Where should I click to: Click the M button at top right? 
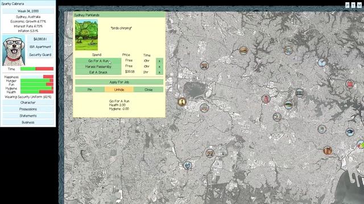(359, 5)
